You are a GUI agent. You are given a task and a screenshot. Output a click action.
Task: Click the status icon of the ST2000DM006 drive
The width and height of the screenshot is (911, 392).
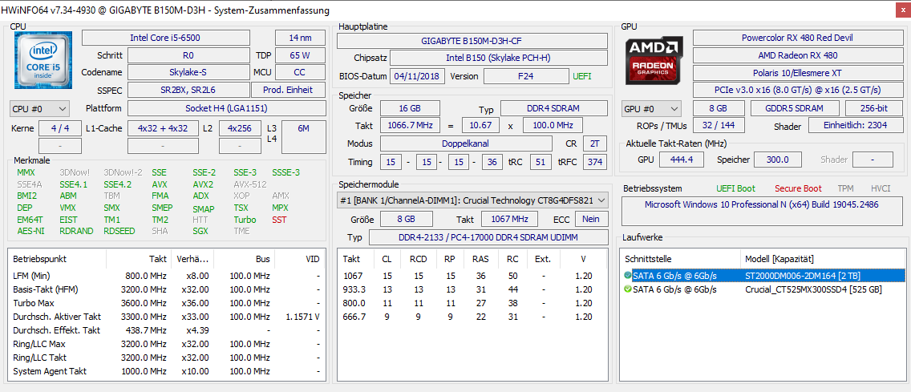627,275
